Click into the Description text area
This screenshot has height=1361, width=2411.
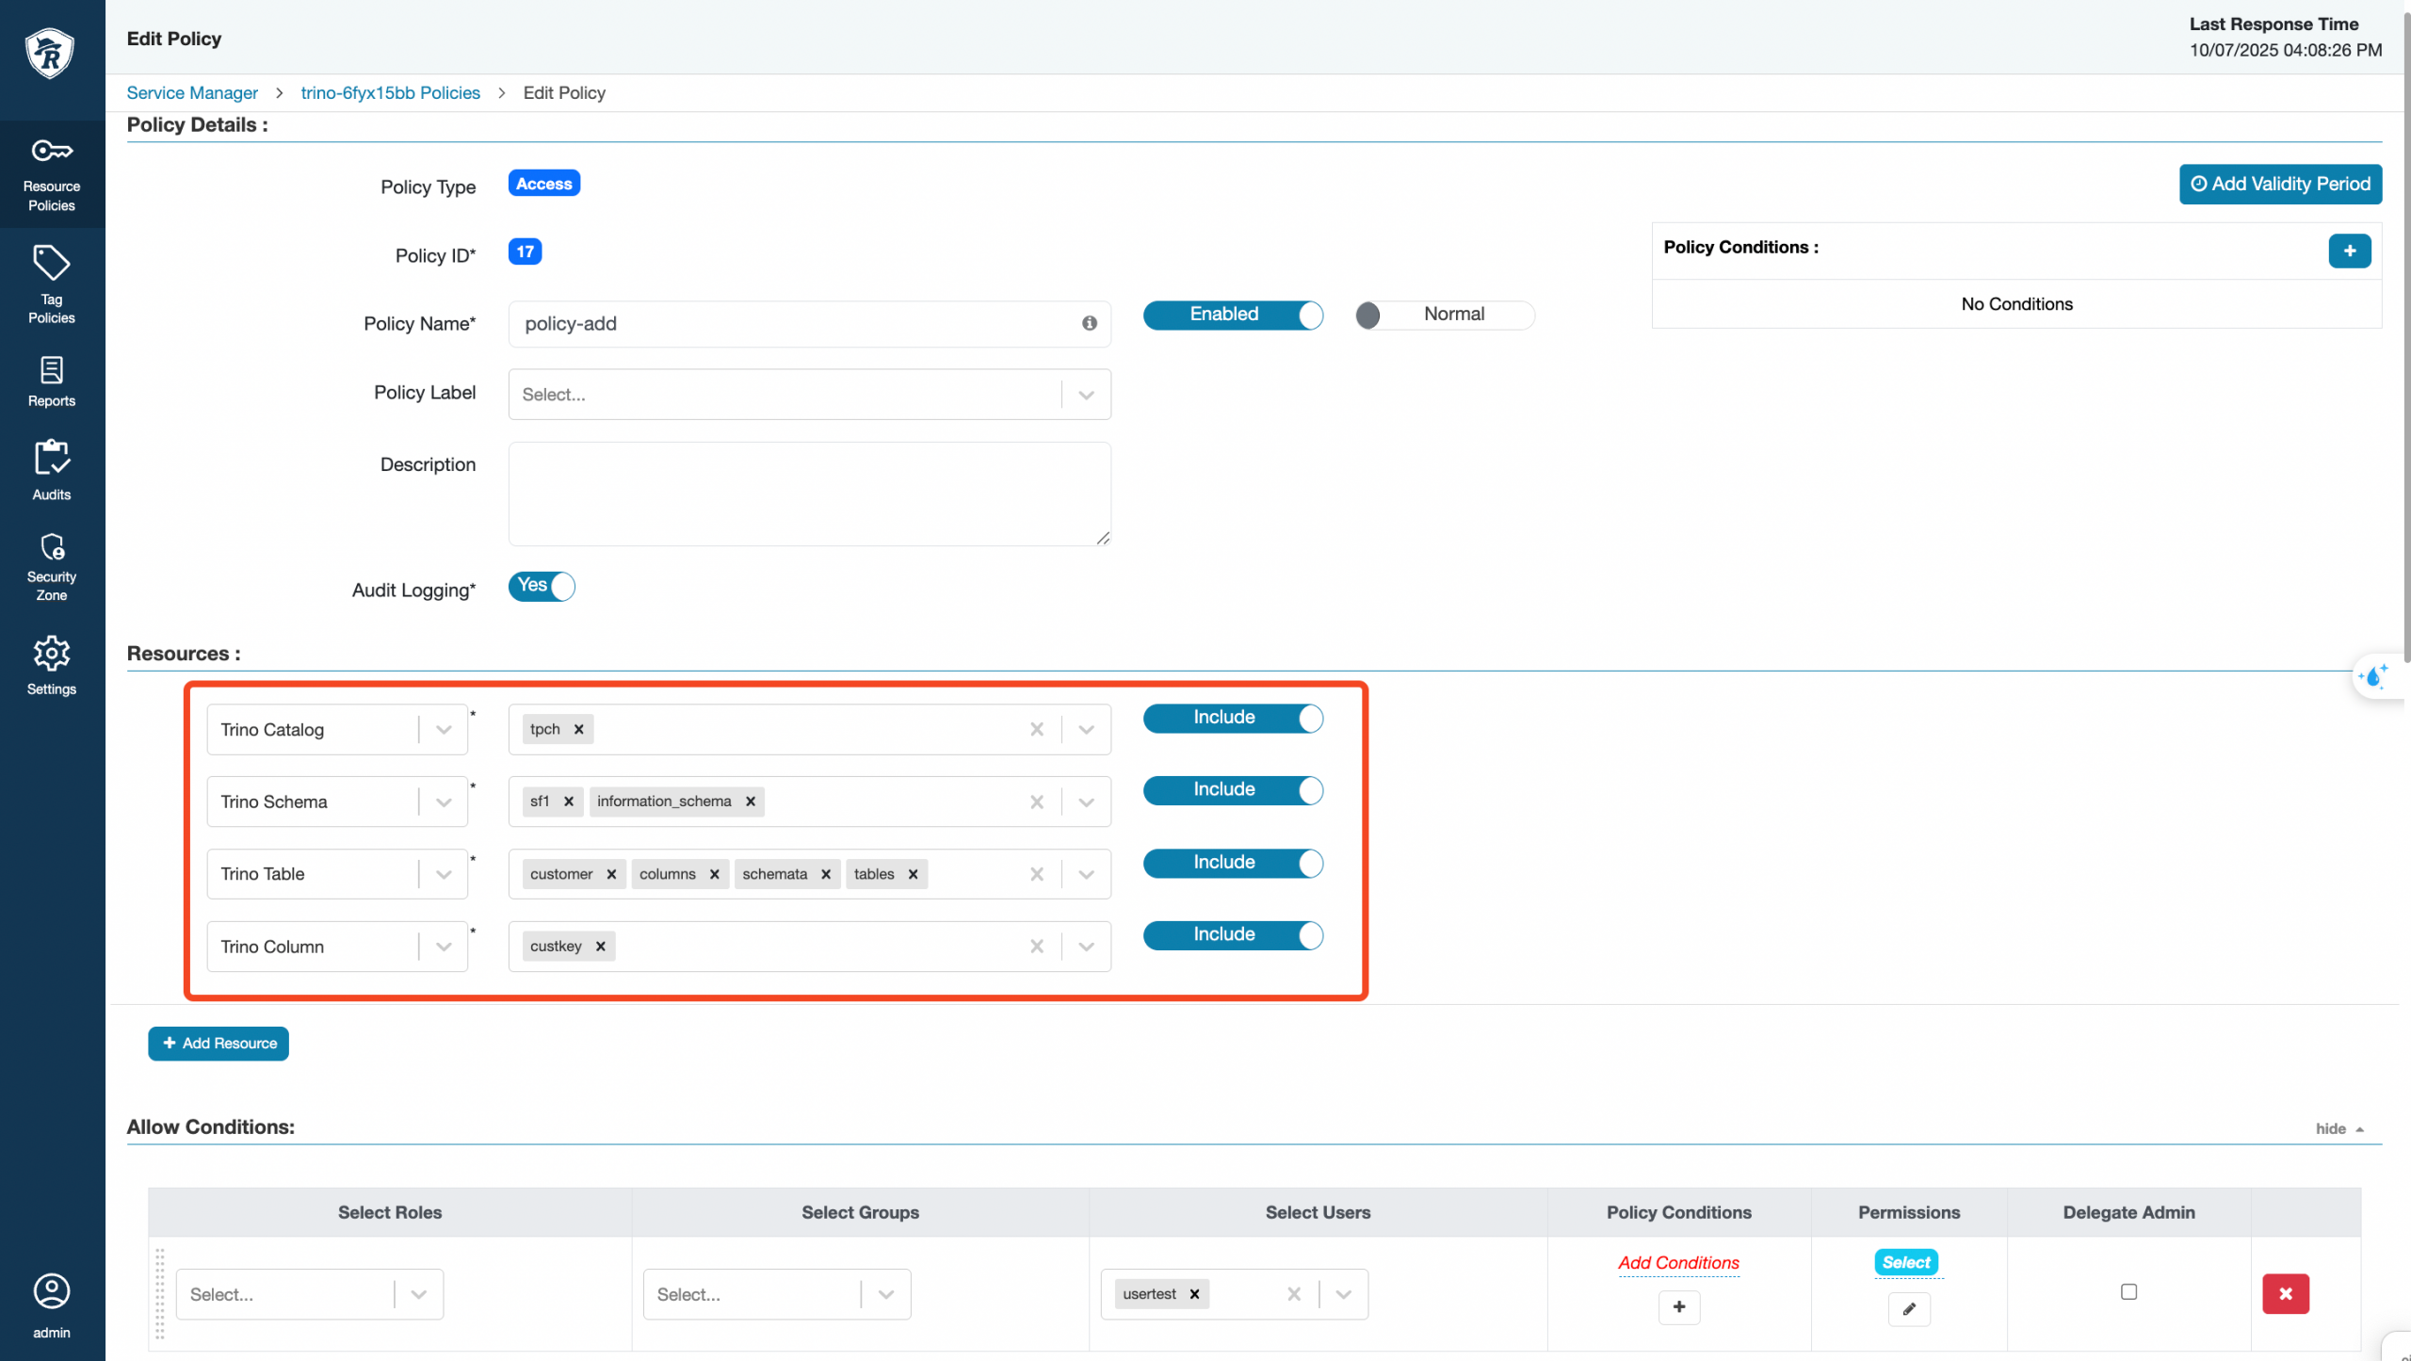(809, 494)
